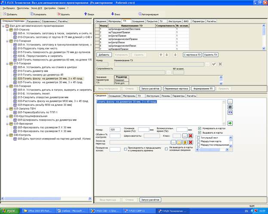Click the folder icon in Эскиз на переход row
Image resolution: width=268 pixels, height=214 pixels.
point(179,142)
